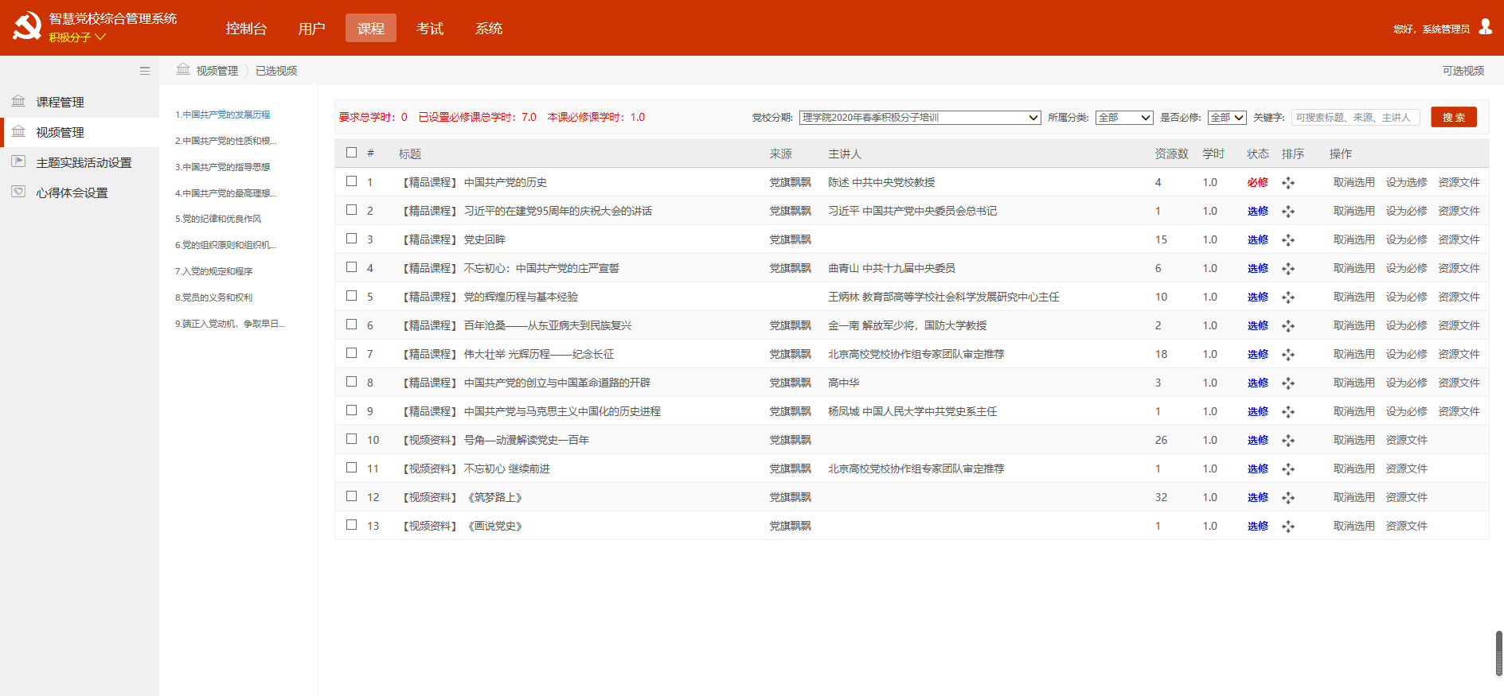1504x696 pixels.
Task: Open the 党校分期 dropdown
Action: 920,118
